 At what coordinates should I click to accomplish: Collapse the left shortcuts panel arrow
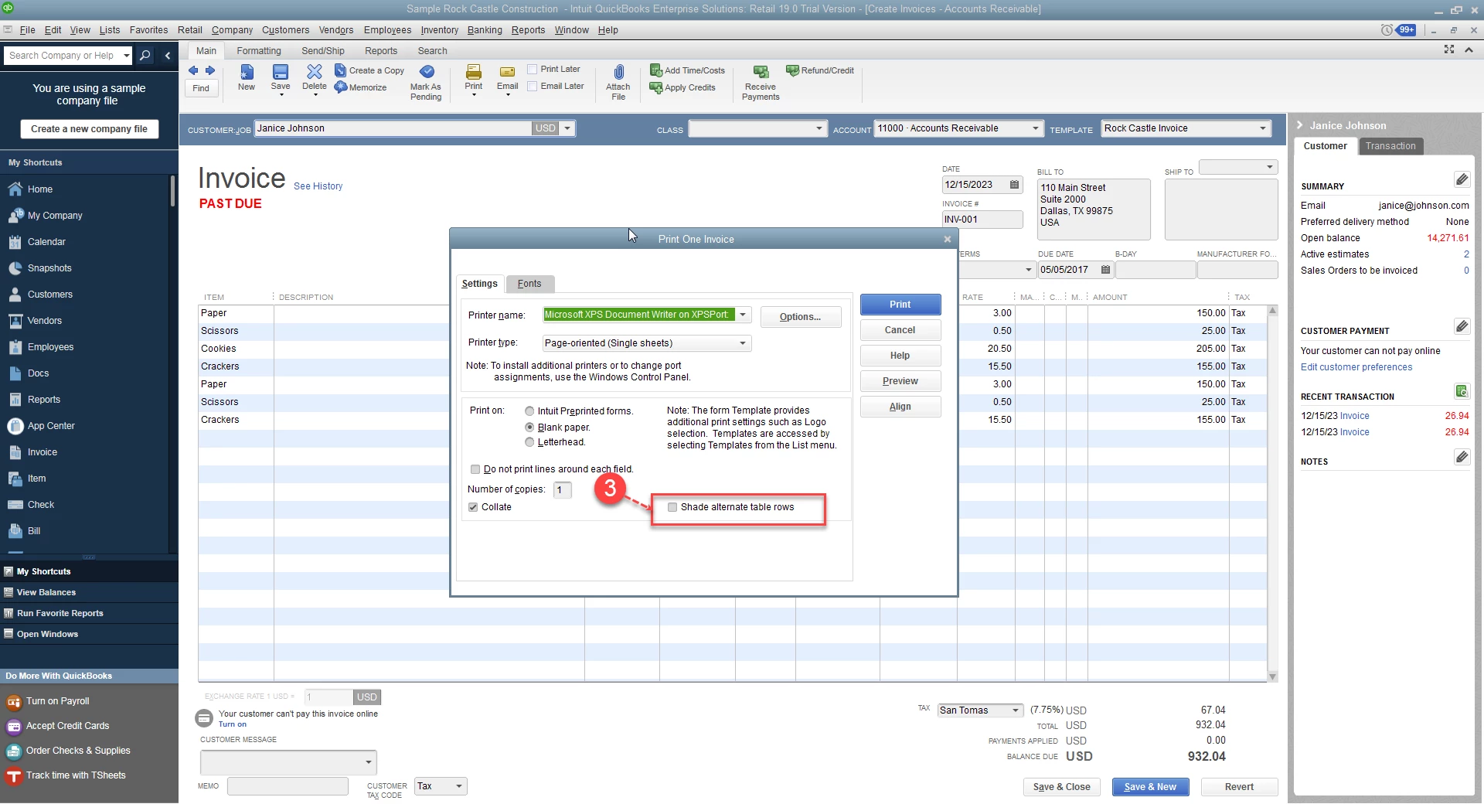(168, 56)
